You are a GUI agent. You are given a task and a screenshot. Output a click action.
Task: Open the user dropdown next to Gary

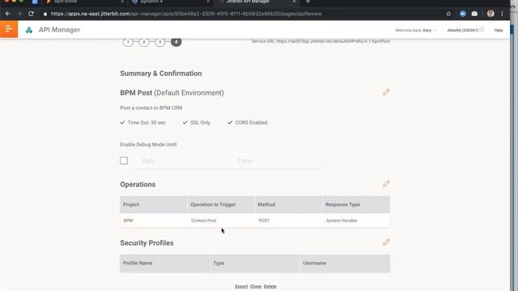pyautogui.click(x=435, y=30)
